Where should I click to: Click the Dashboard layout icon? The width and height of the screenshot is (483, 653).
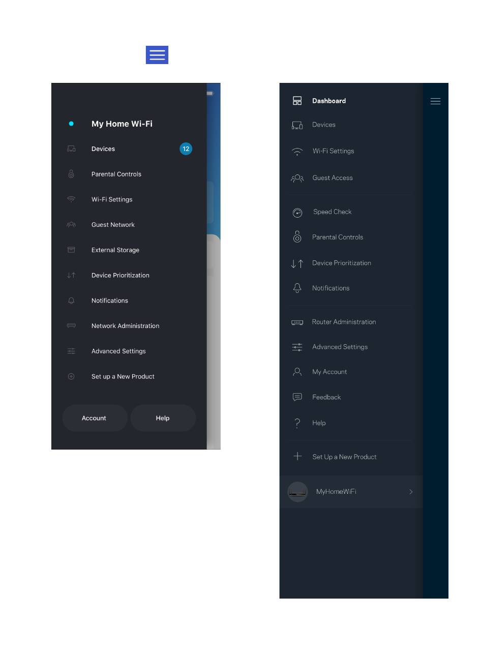[297, 101]
